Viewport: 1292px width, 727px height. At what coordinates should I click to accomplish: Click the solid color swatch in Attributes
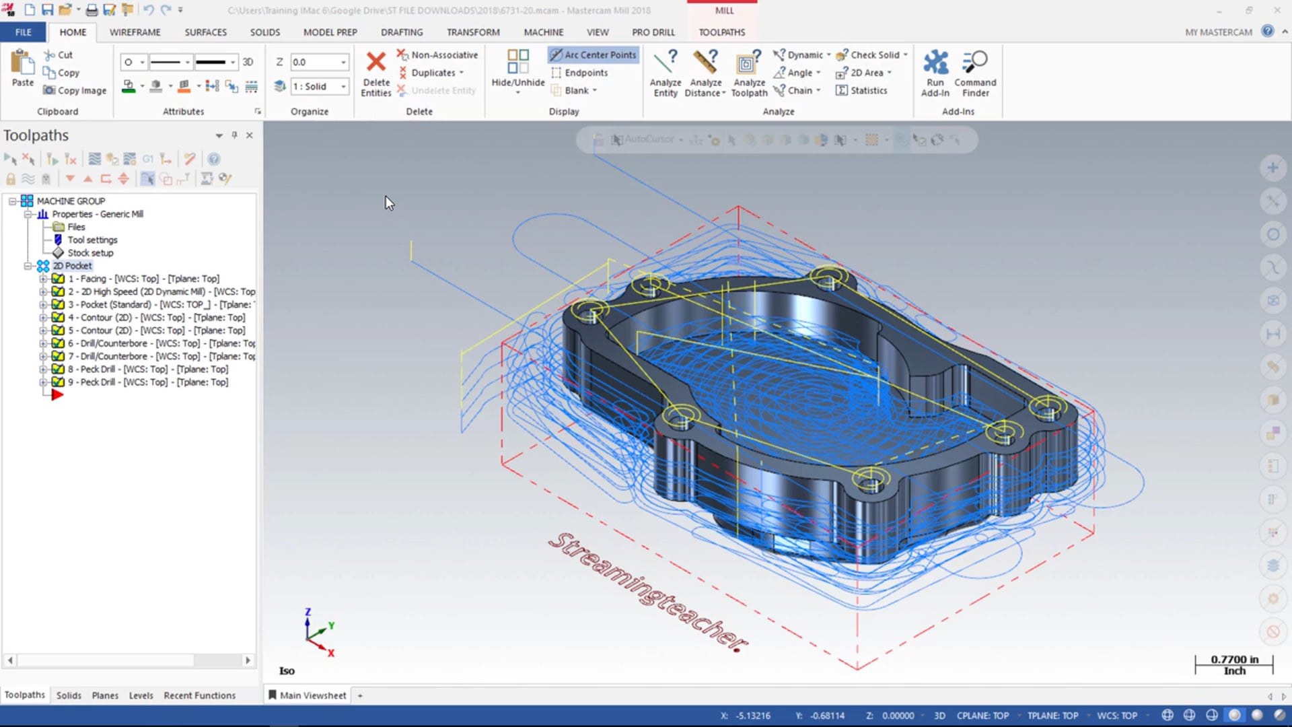pos(156,86)
